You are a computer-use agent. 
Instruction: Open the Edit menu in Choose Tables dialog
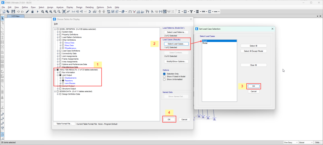pos(56,24)
